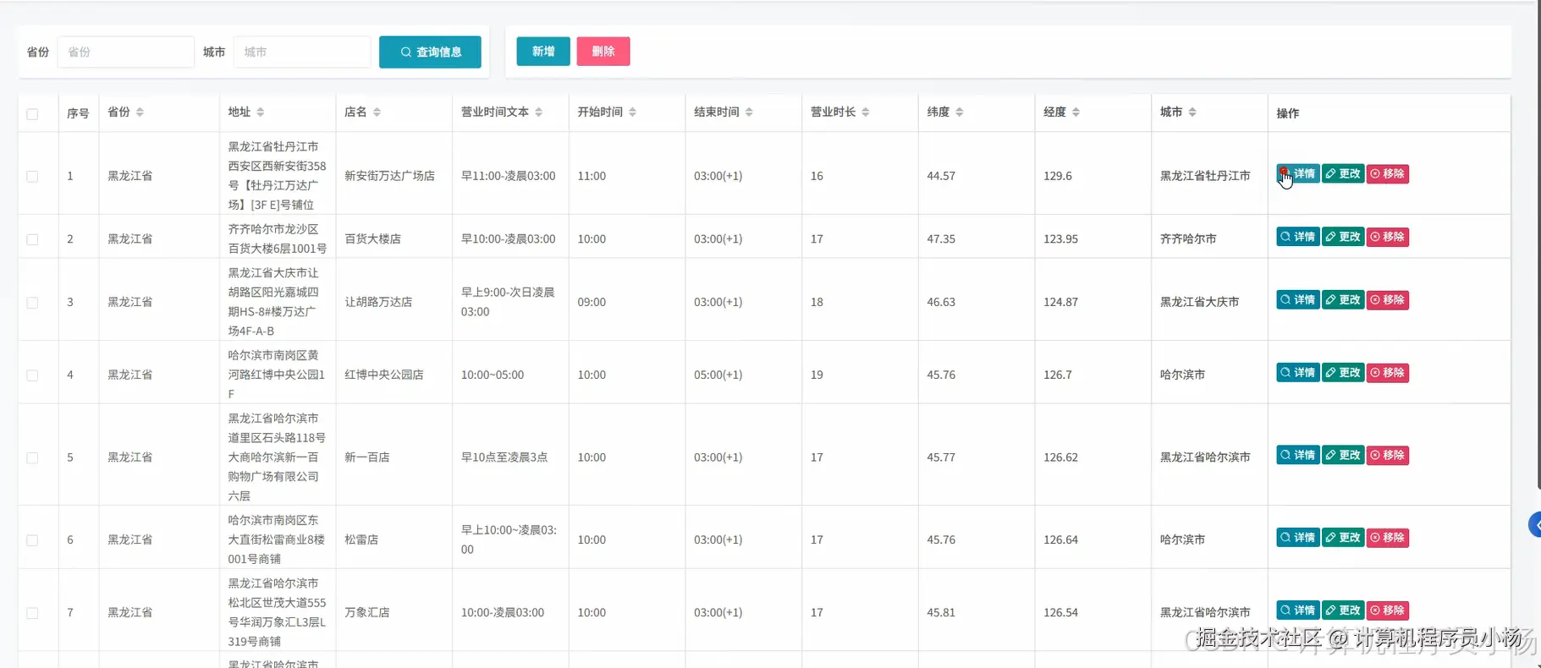Viewport: 1541px width, 668px height.
Task: Click the 查询信息 search button
Action: click(430, 52)
